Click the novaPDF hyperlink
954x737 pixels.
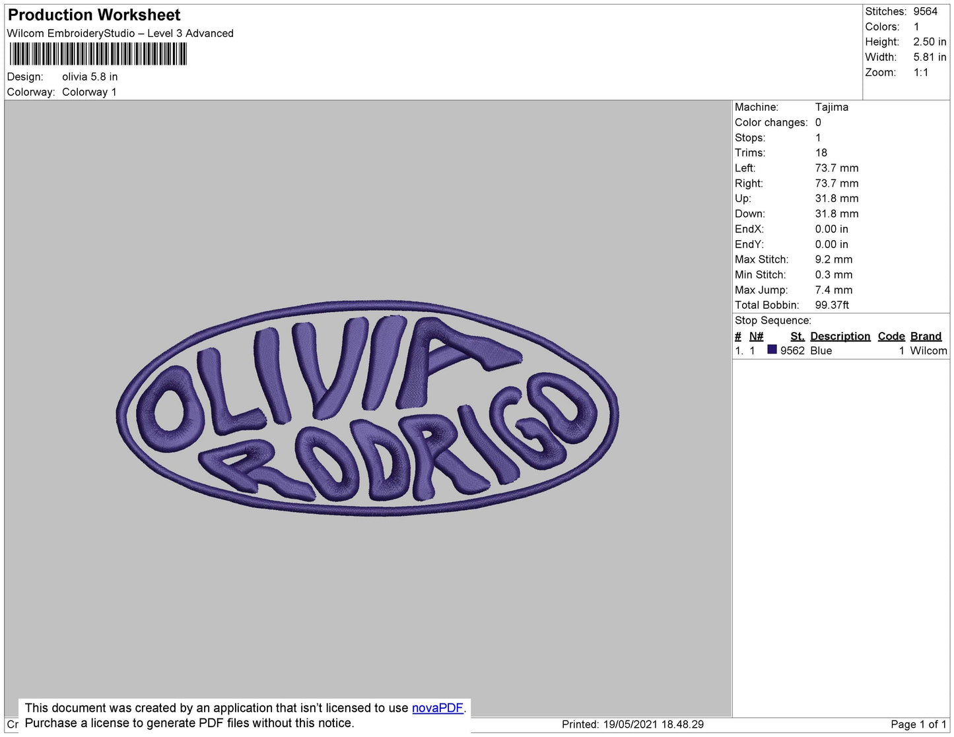click(438, 708)
